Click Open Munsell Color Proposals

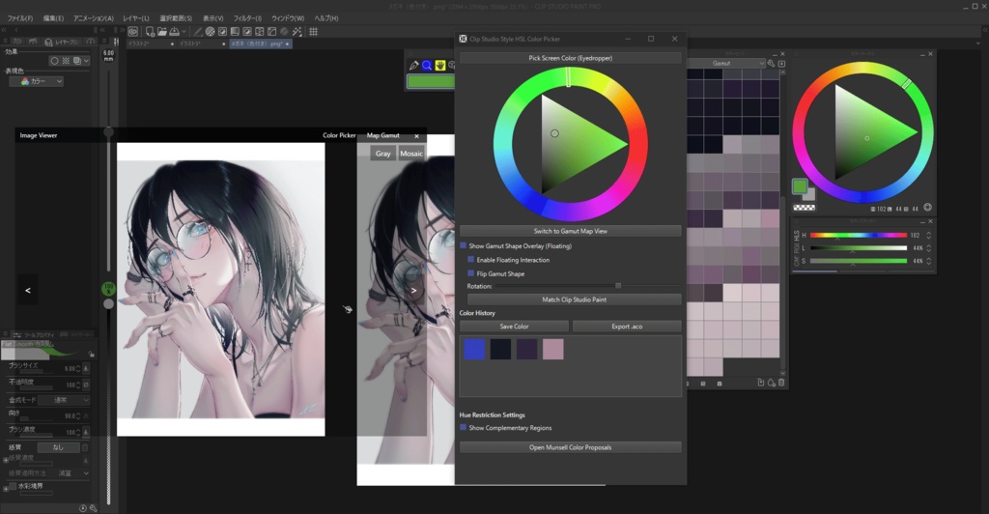click(x=570, y=447)
